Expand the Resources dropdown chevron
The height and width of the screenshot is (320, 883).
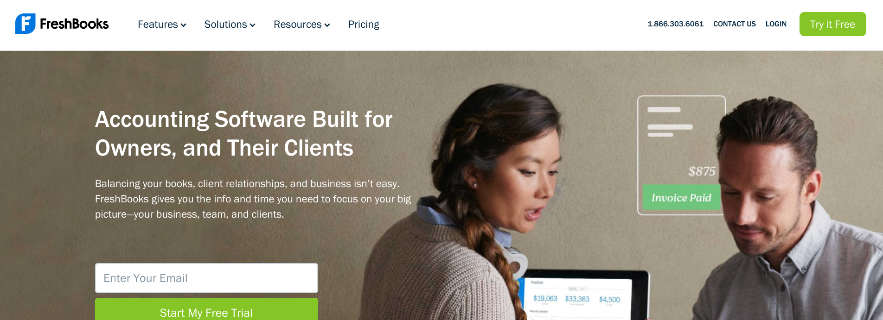[x=327, y=25]
